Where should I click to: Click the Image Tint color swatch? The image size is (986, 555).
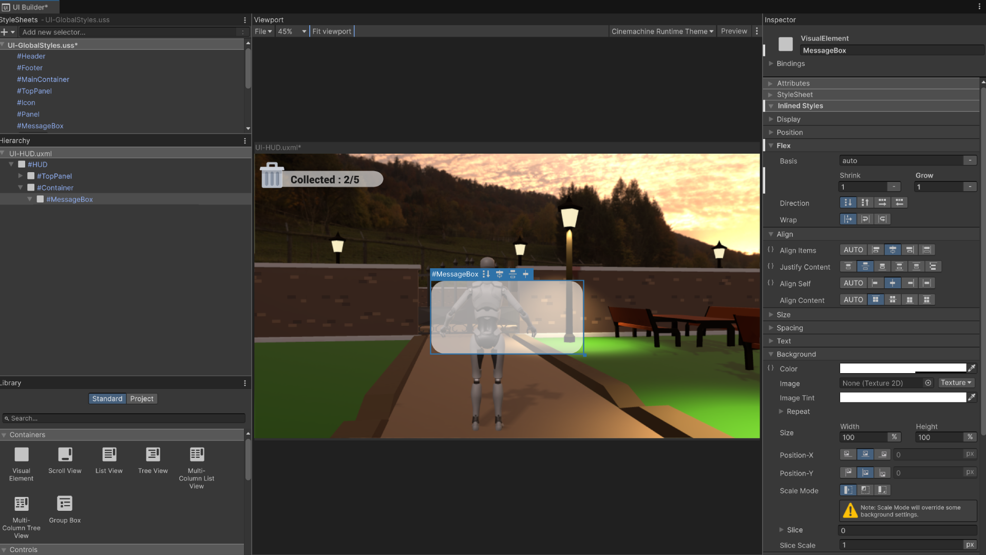click(x=903, y=398)
